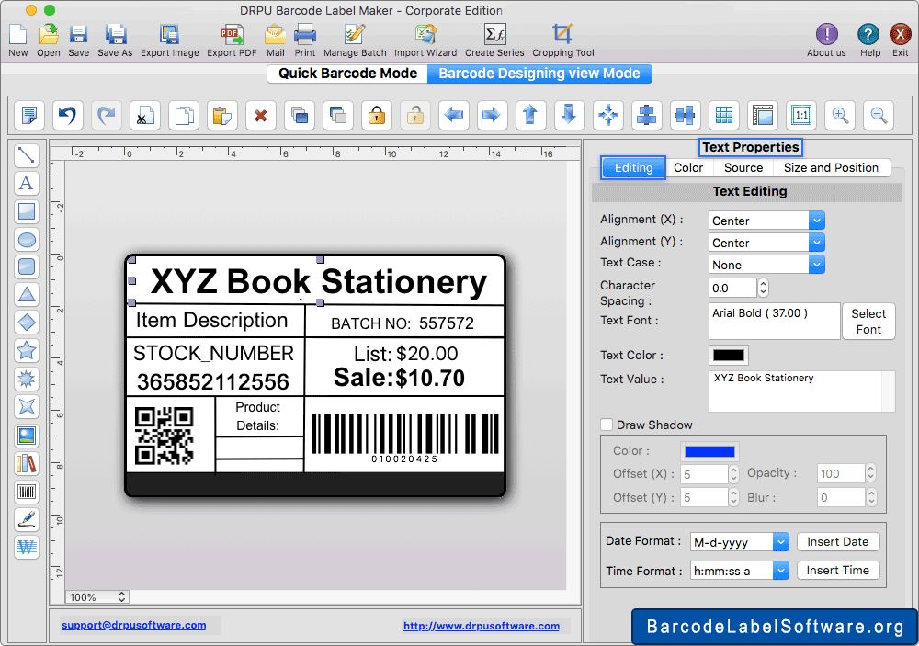Viewport: 919px width, 646px height.
Task: Choose the Star shape tool
Action: (x=27, y=350)
